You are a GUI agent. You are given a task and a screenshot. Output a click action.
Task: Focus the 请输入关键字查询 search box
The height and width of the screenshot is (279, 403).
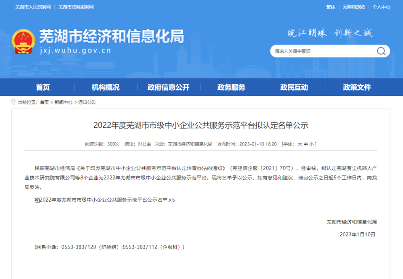[x=322, y=51]
